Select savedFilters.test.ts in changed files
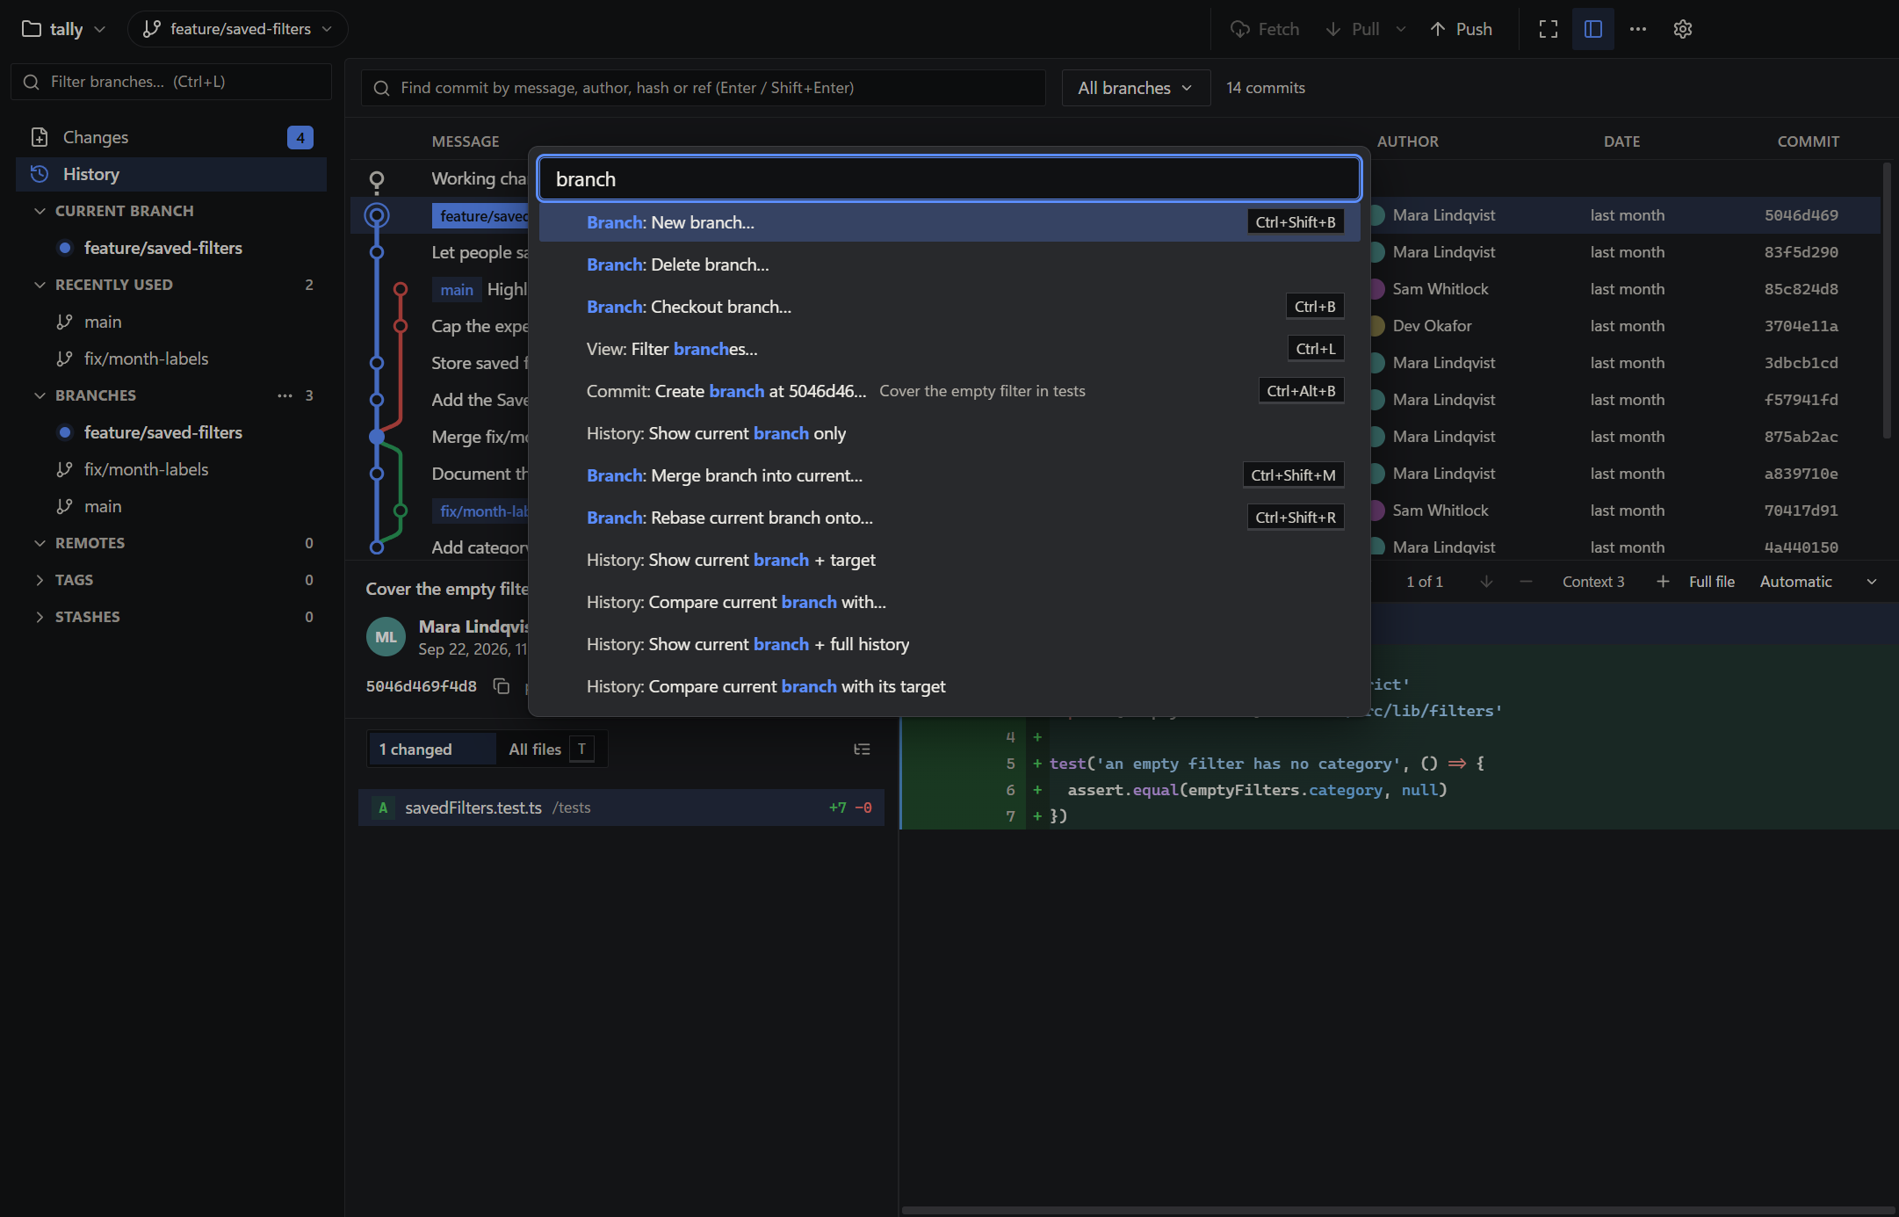This screenshot has height=1217, width=1899. [621, 808]
